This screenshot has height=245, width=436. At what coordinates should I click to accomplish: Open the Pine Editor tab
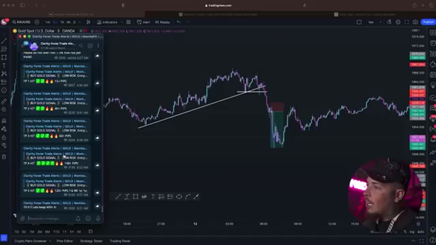click(64, 241)
